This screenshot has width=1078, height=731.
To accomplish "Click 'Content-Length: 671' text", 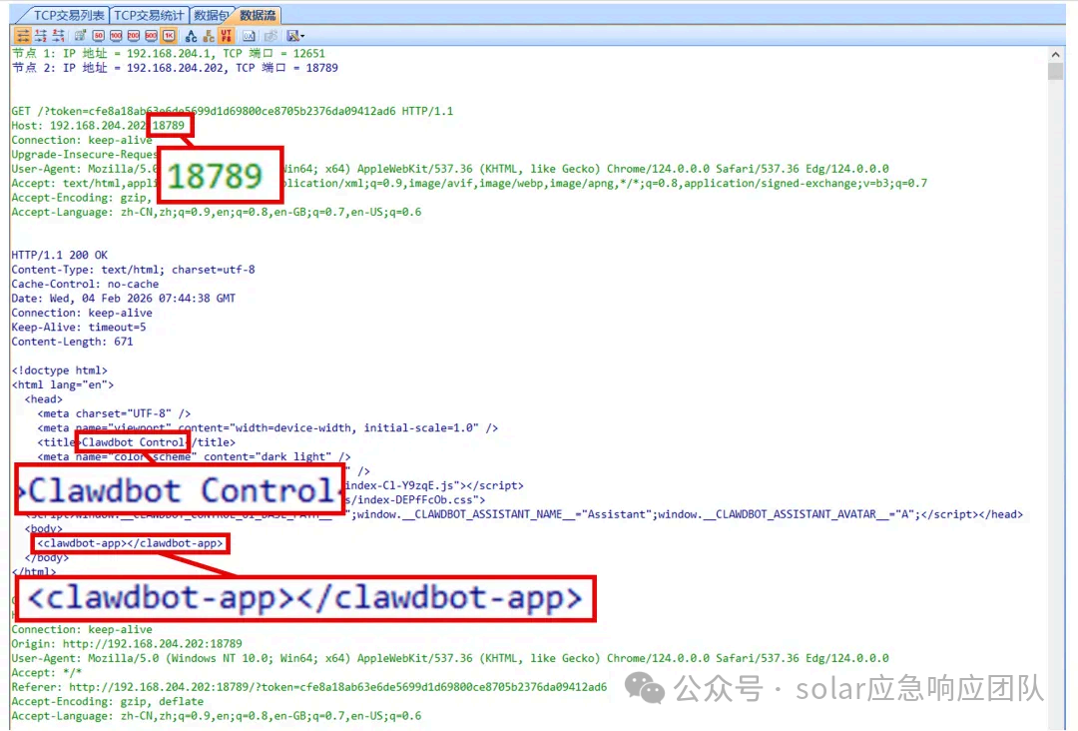I will tap(72, 342).
